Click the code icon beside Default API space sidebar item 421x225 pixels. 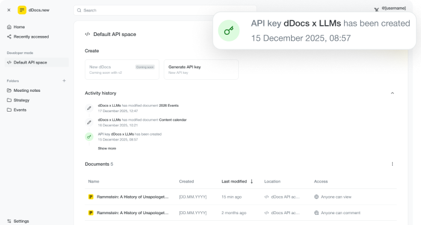coord(9,62)
